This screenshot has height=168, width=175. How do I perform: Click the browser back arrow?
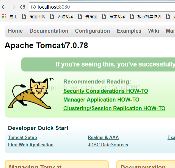pyautogui.click(x=4, y=7)
